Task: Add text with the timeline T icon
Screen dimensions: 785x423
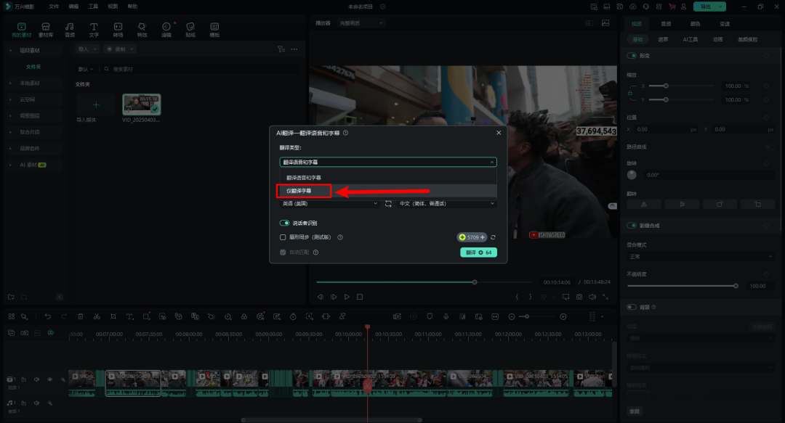Action: (129, 316)
